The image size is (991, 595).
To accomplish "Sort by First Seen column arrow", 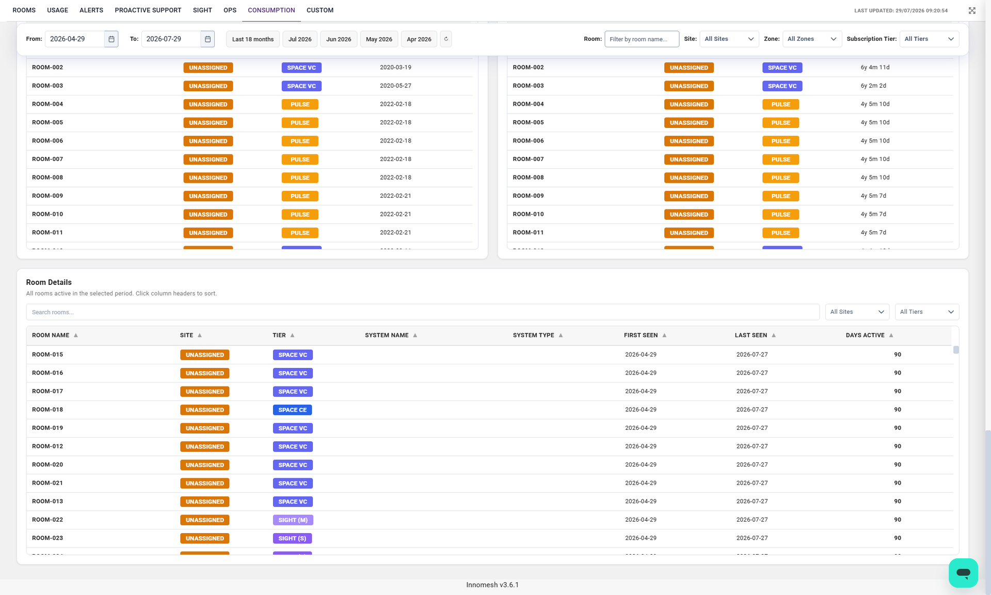I will [x=664, y=335].
